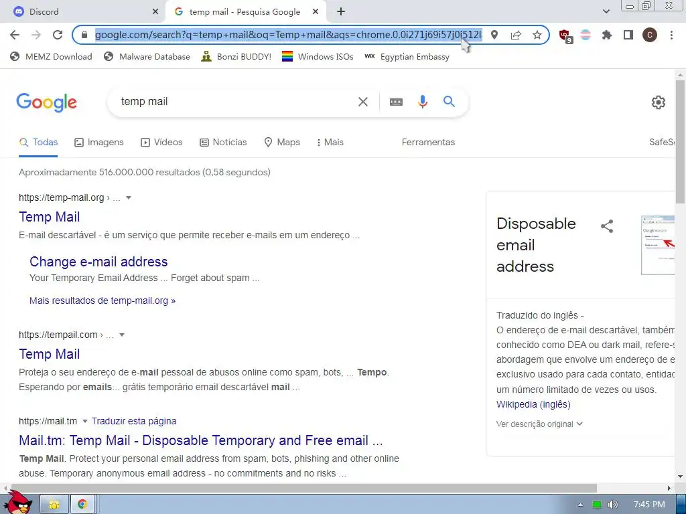
Task: Open the 7:45 PM clock
Action: coord(649,505)
